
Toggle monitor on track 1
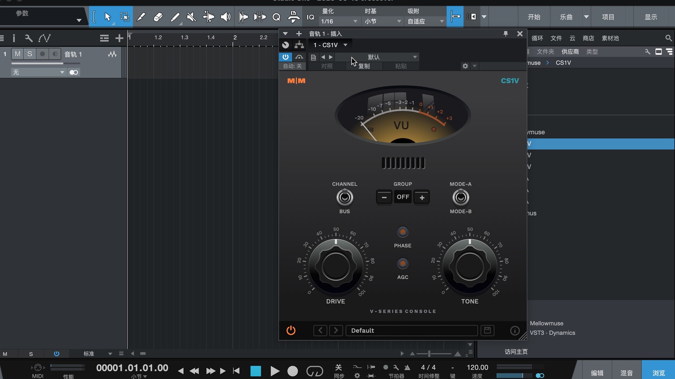click(x=55, y=54)
